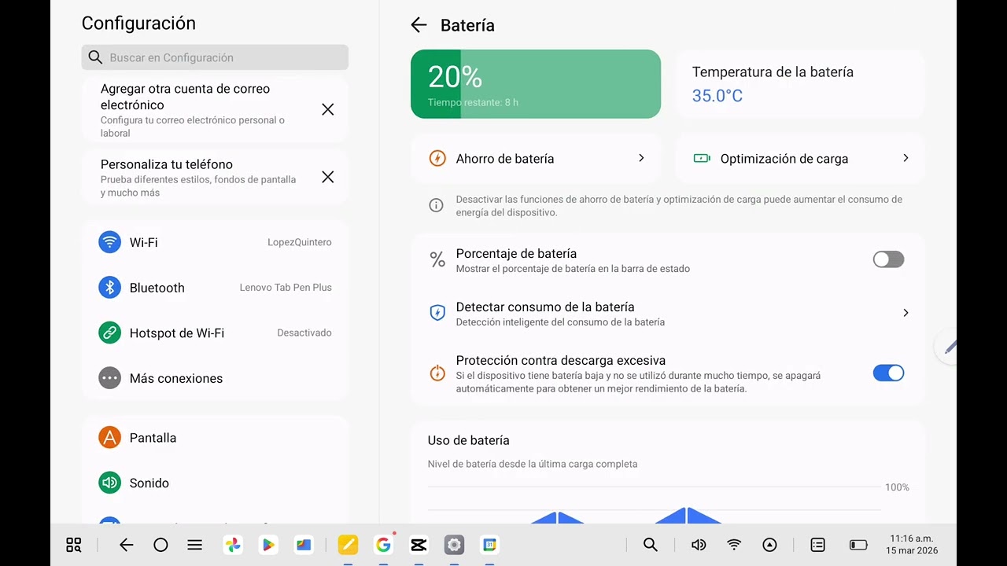This screenshot has height=566, width=1007.
Task: Dismiss the Agregar otra cuenta de correo suggestion
Action: coord(328,109)
